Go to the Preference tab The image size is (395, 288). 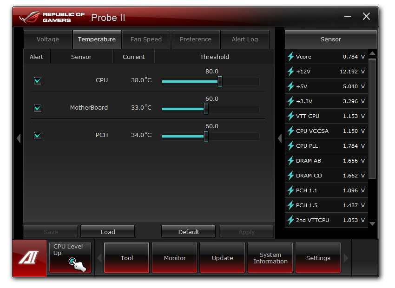click(x=196, y=39)
